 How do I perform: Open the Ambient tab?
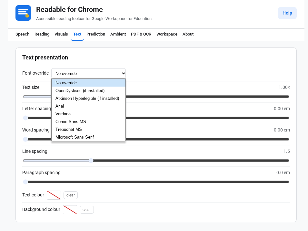coord(118,34)
